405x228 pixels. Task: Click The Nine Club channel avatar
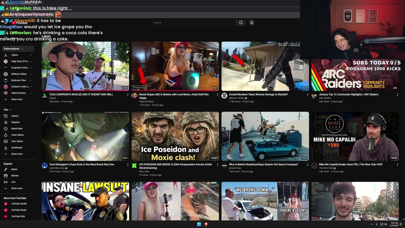pos(314,166)
